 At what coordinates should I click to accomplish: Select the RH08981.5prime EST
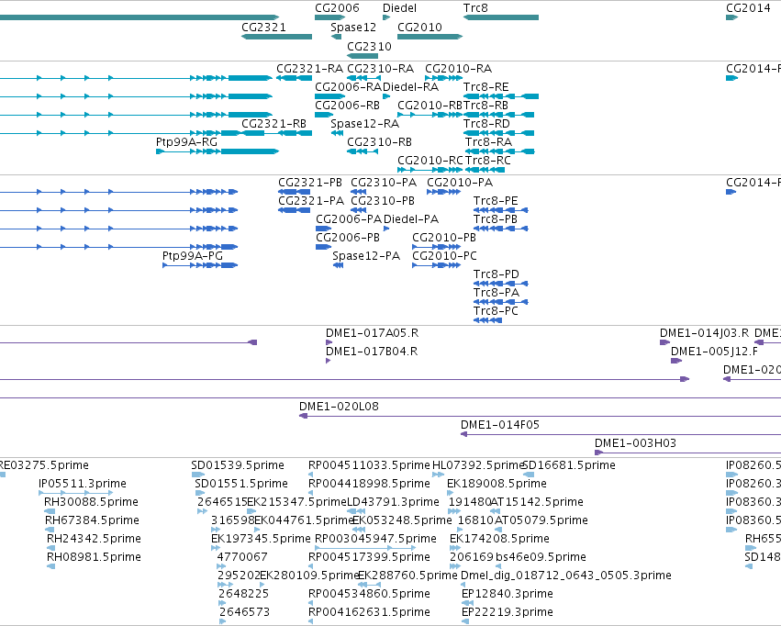(50, 566)
